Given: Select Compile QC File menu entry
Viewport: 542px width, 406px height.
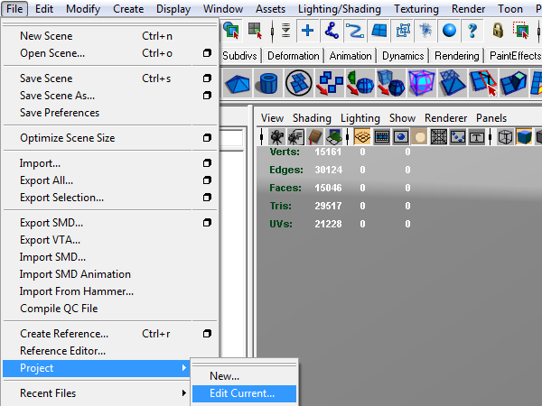Looking at the screenshot, I should click(x=59, y=309).
